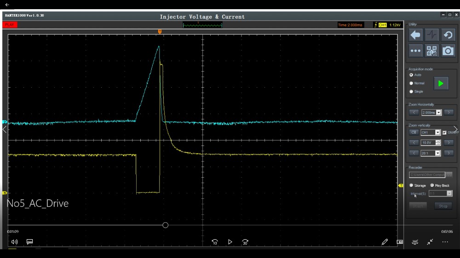Click the QR code Utility icon
The width and height of the screenshot is (460, 258).
pyautogui.click(x=431, y=51)
